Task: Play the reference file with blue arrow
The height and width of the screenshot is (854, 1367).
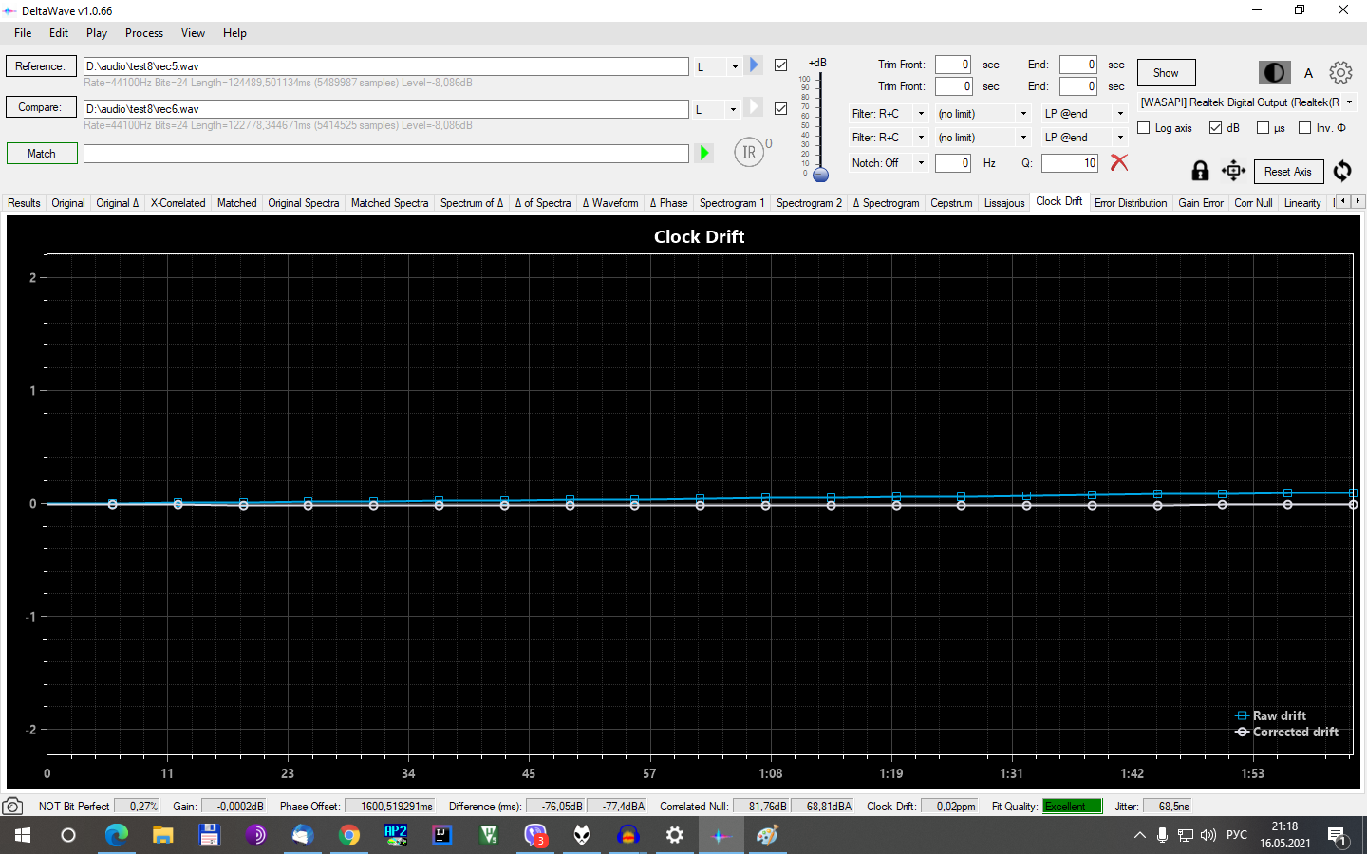Action: coord(754,65)
